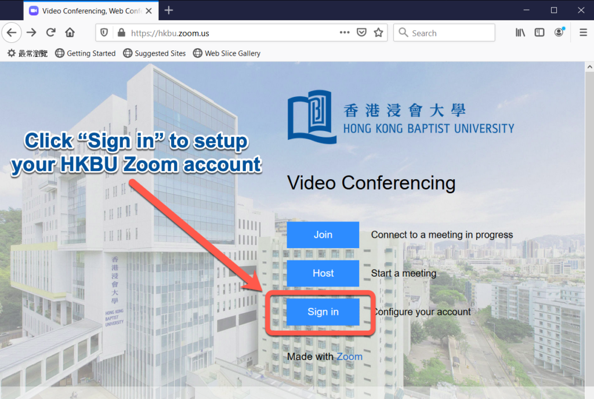This screenshot has height=399, width=594.
Task: Open page actions three-dot menu
Action: tap(345, 32)
